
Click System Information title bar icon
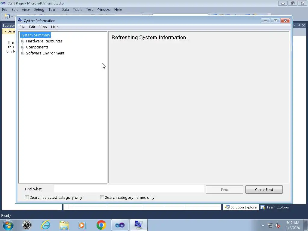pyautogui.click(x=20, y=20)
